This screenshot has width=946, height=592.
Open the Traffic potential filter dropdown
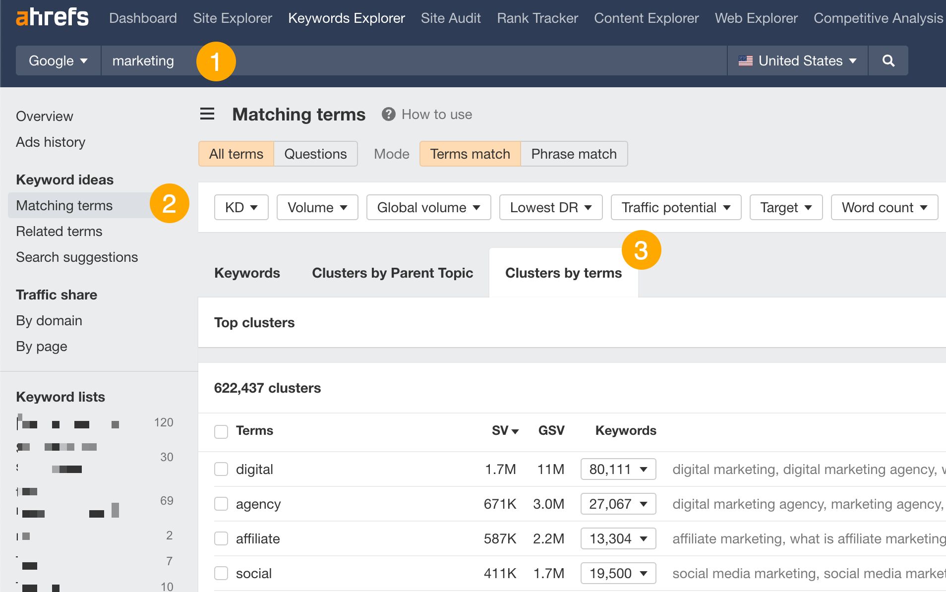coord(676,207)
